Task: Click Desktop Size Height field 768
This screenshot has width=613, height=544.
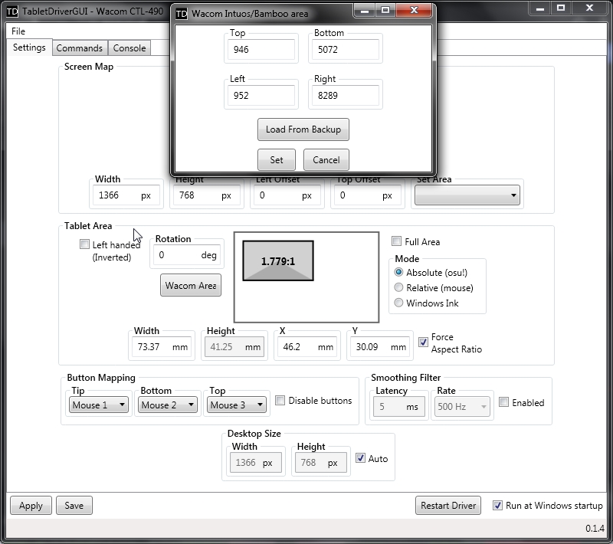Action: point(321,463)
